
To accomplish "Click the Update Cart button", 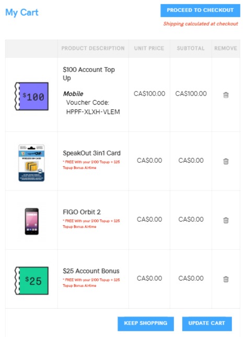I will point(207,323).
